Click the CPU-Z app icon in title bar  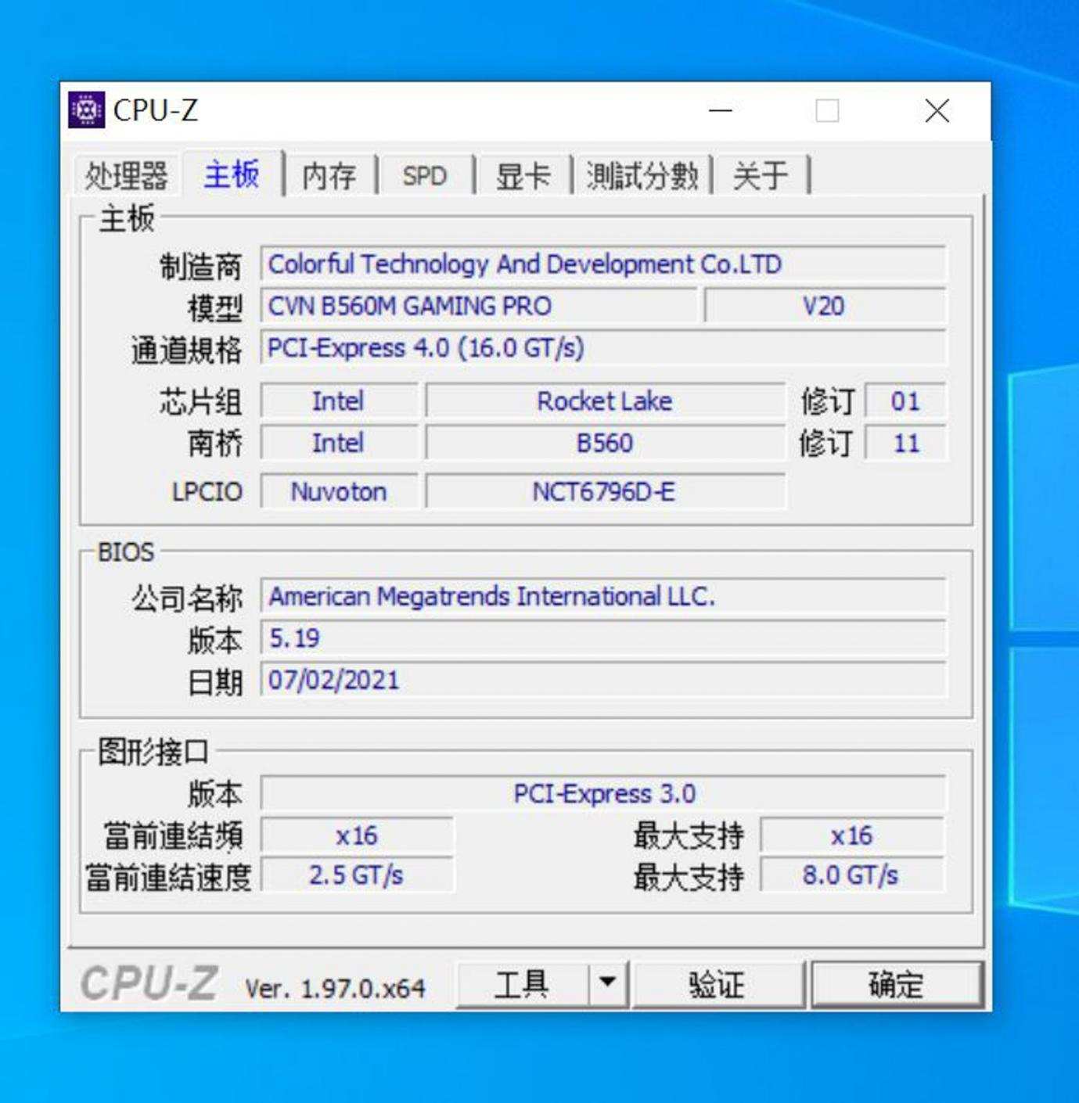(x=86, y=110)
